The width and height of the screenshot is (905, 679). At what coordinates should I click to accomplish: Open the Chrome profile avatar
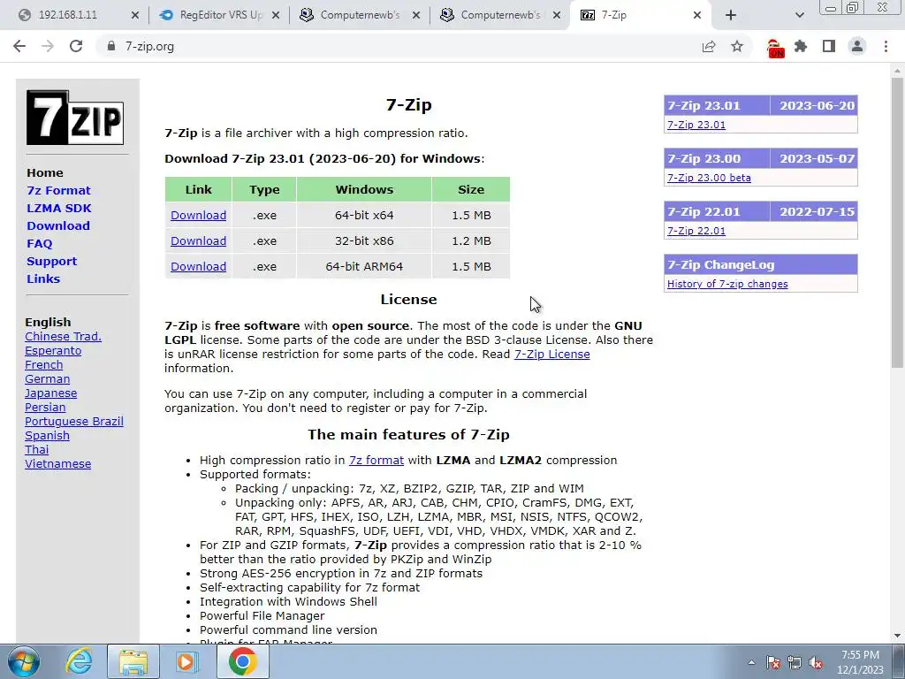(857, 46)
